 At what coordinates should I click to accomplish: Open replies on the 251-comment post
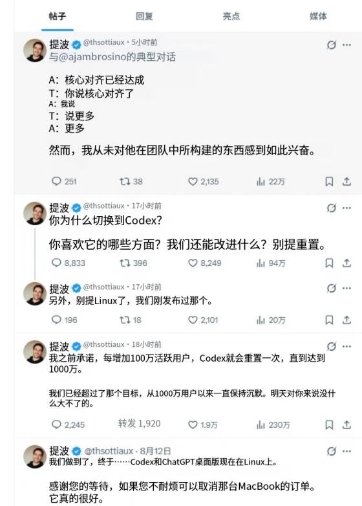coord(64,181)
